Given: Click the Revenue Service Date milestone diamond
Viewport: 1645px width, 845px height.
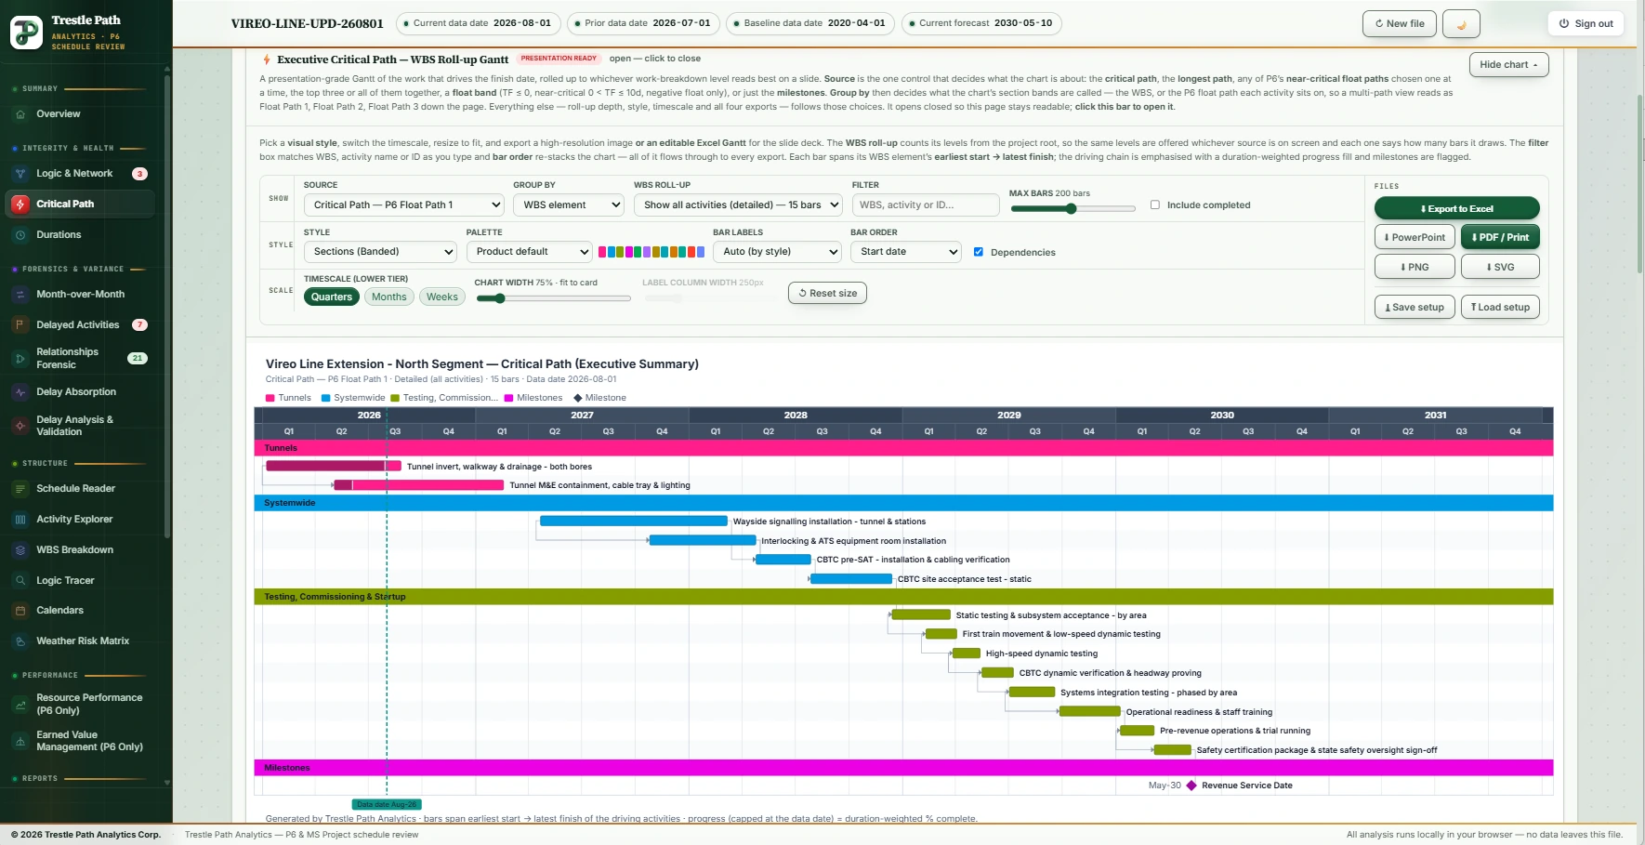Looking at the screenshot, I should click(1191, 786).
